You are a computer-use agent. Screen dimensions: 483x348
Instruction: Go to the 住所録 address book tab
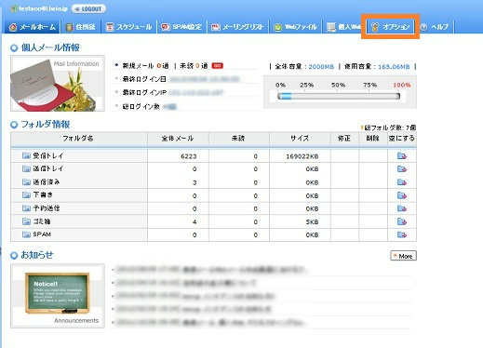pyautogui.click(x=81, y=27)
